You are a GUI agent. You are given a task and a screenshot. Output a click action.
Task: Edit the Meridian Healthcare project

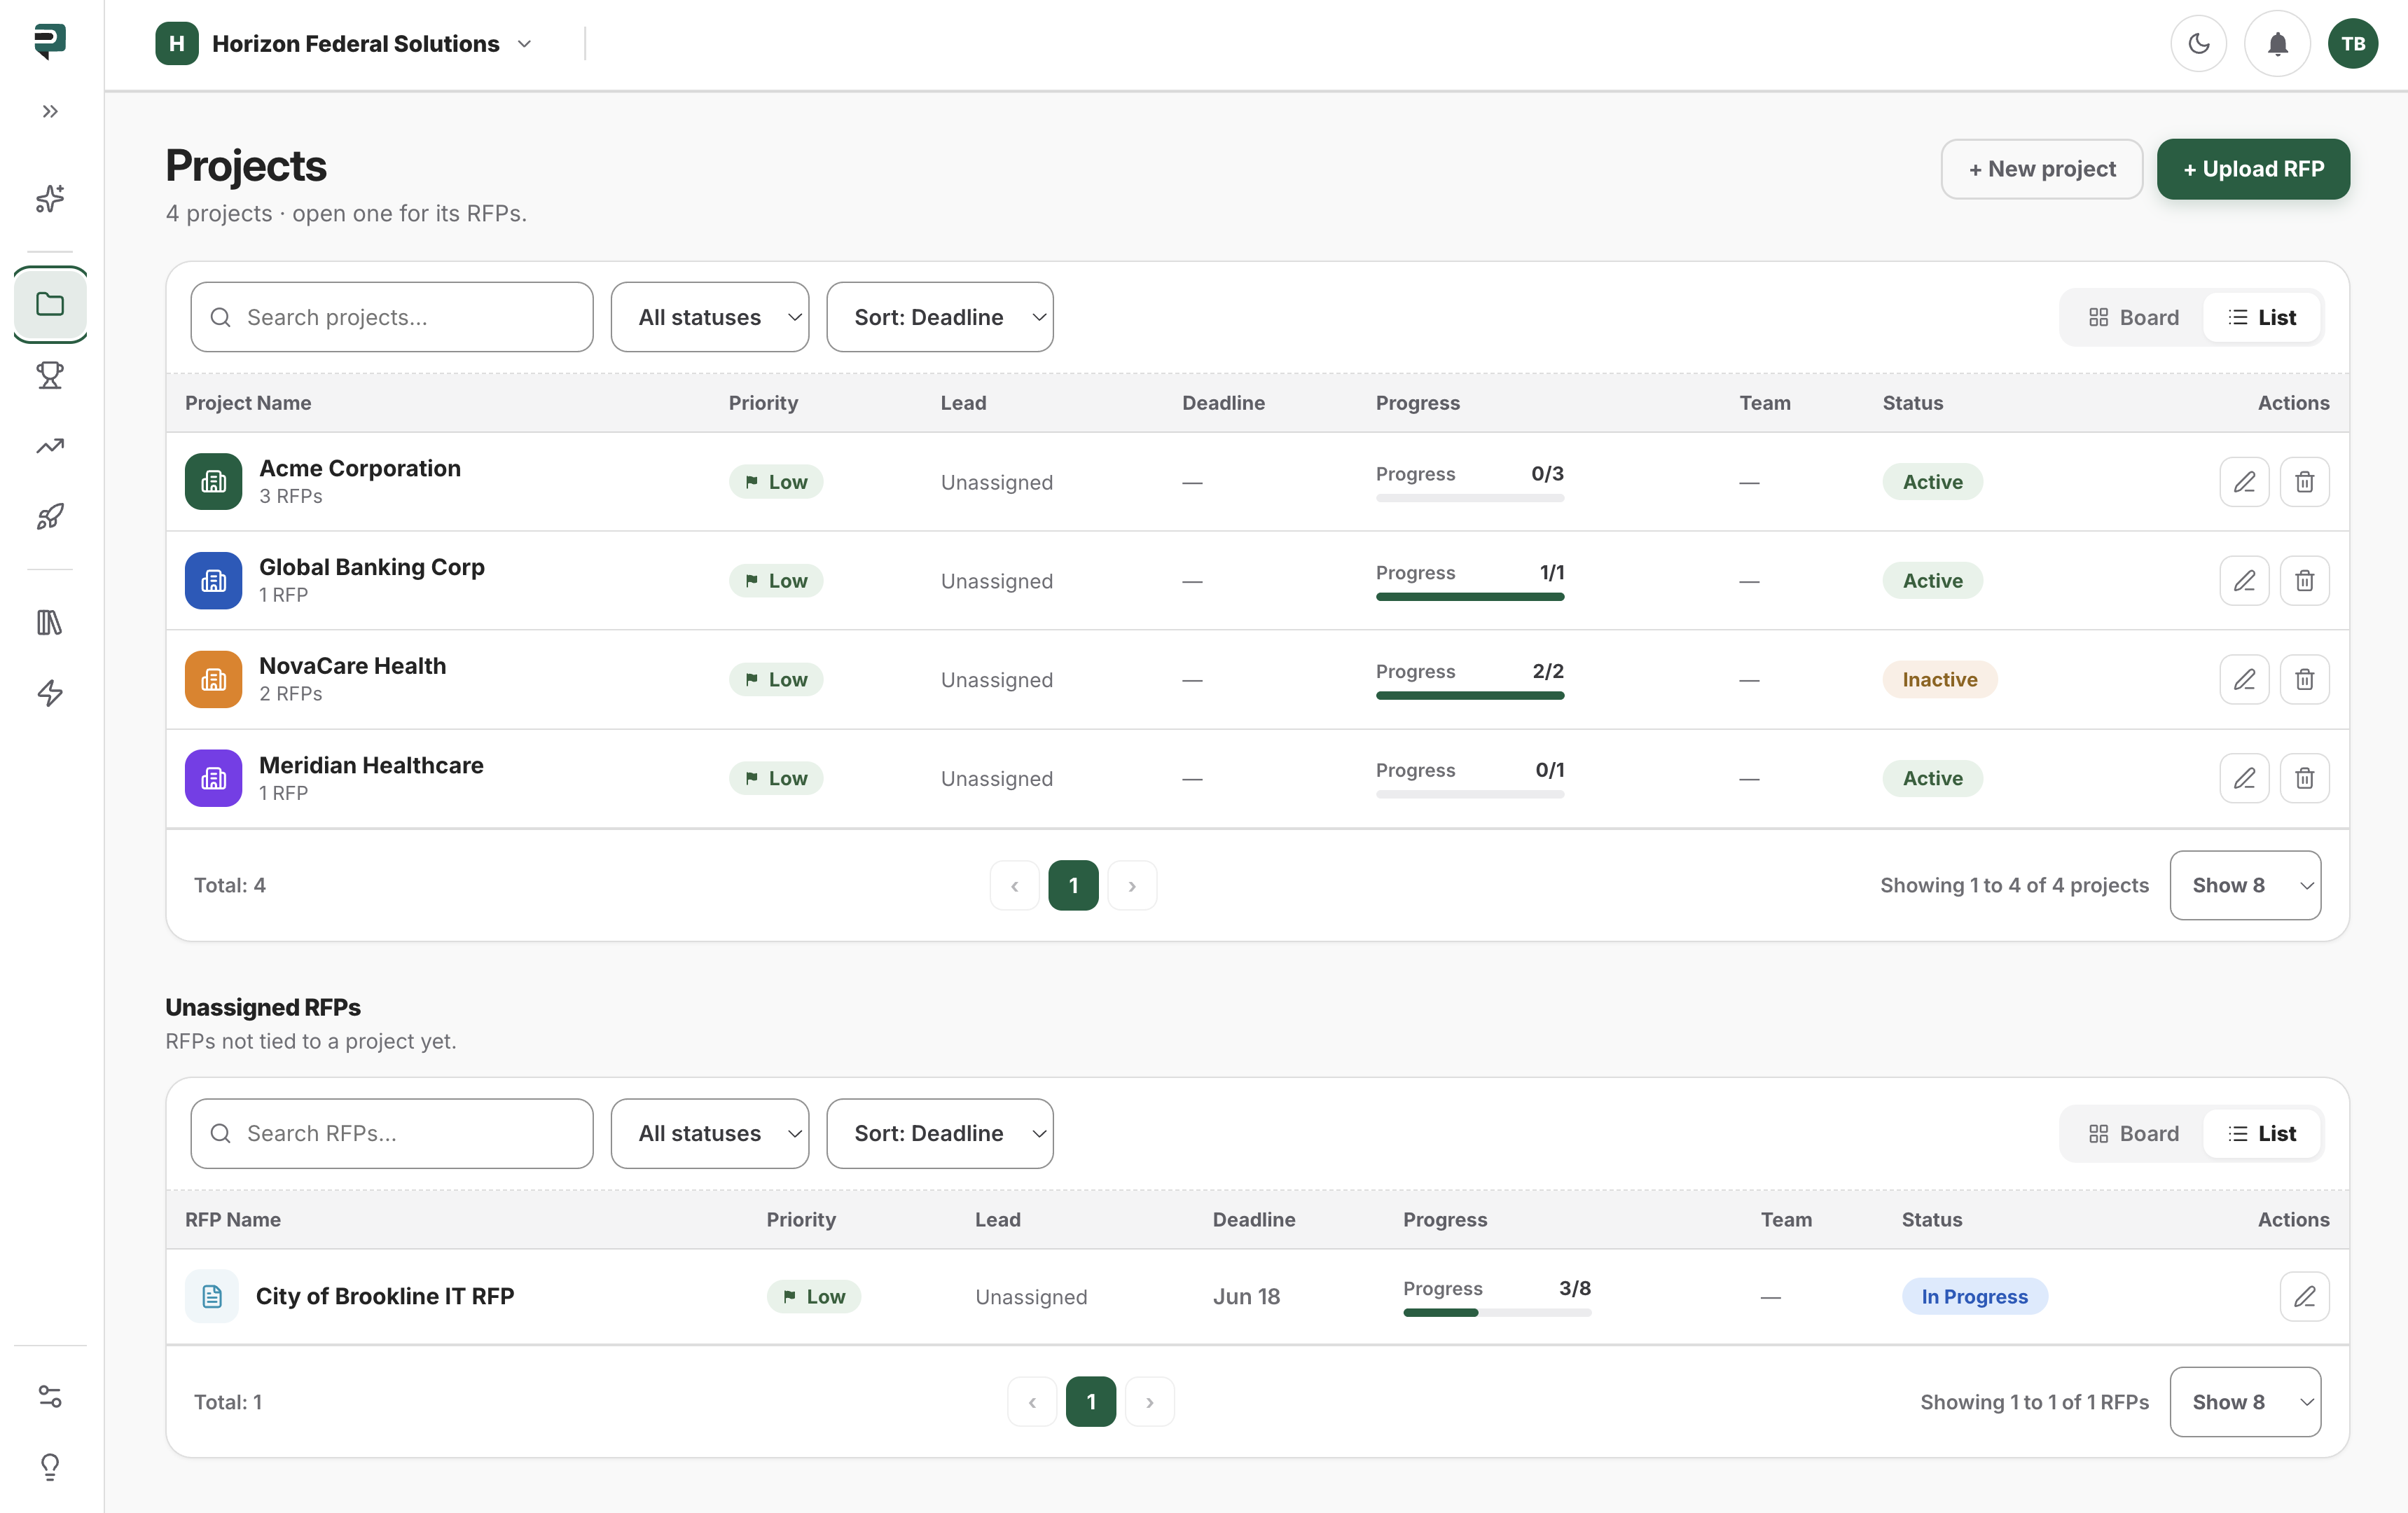click(x=2244, y=778)
